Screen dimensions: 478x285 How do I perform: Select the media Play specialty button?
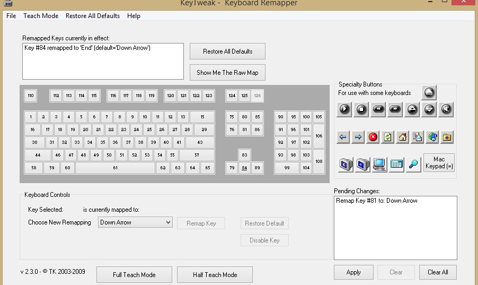[344, 109]
